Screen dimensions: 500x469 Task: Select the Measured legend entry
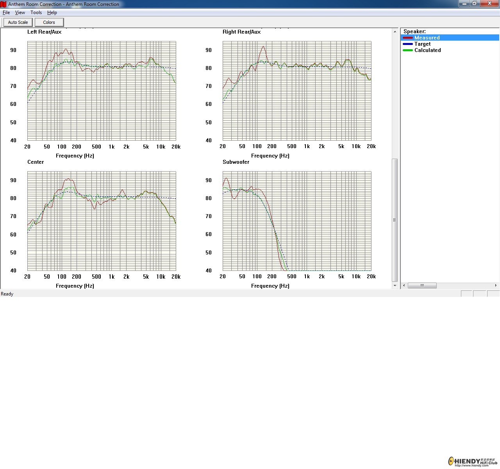427,38
